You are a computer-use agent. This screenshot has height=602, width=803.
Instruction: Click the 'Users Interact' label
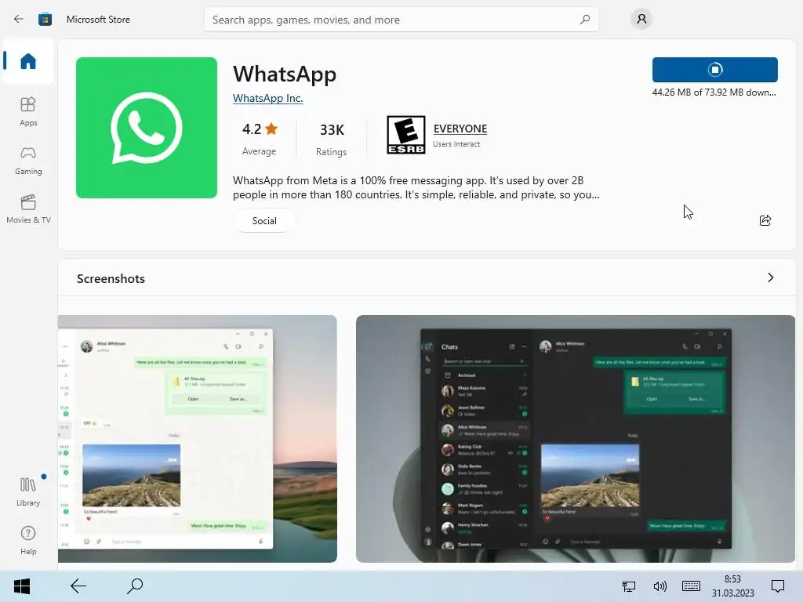(456, 144)
